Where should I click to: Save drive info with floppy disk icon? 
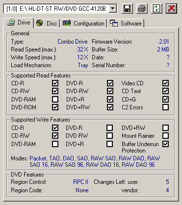pos(127,8)
